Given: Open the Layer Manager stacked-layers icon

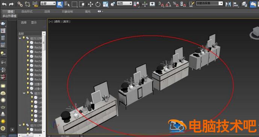Looking at the screenshot, I should 244,4.
